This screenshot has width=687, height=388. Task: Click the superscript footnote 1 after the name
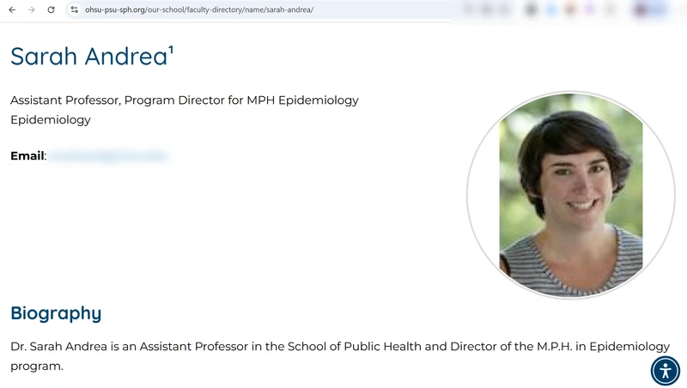[x=170, y=50]
